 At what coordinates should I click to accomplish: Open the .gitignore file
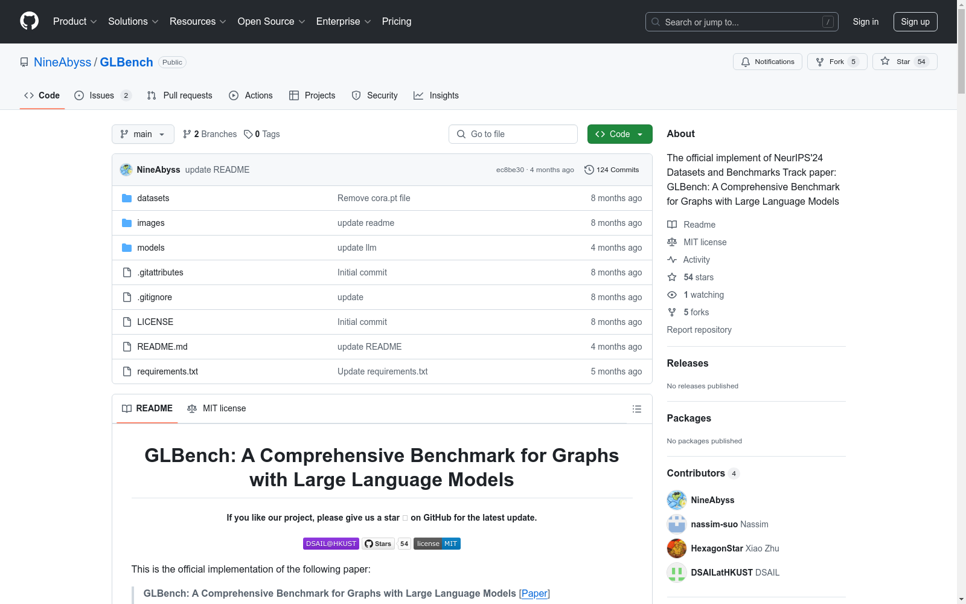pyautogui.click(x=155, y=297)
